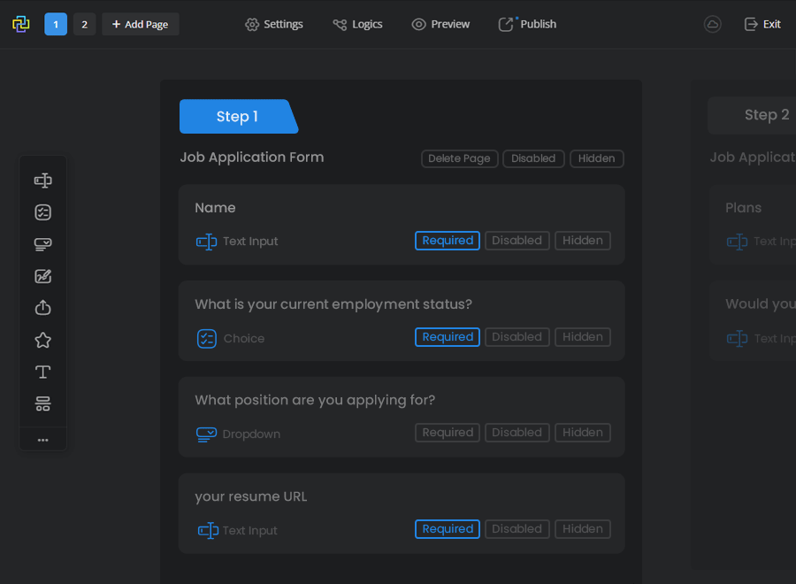The image size is (796, 584).
Task: Expand more tools with the ellipsis button
Action: 42,440
